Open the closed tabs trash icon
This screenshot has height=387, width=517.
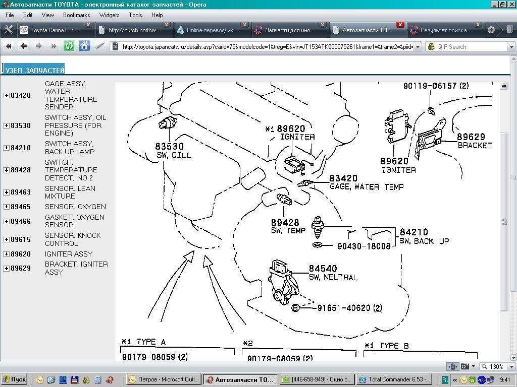click(509, 30)
